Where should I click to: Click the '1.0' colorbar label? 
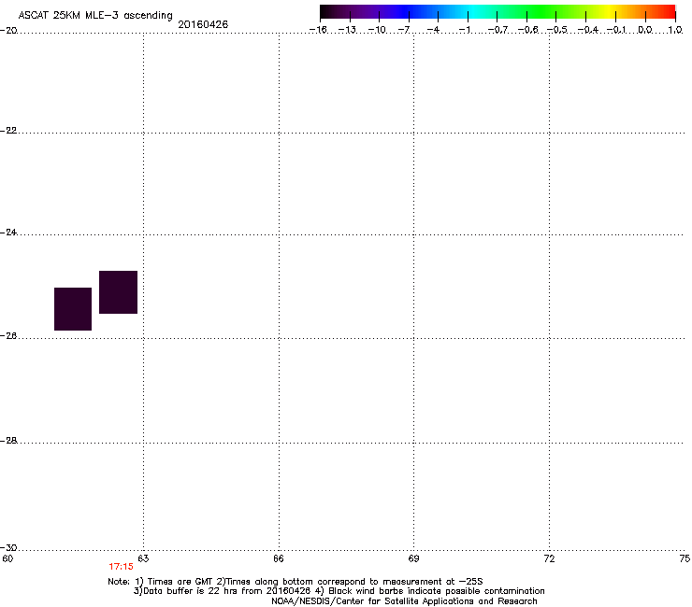(675, 30)
